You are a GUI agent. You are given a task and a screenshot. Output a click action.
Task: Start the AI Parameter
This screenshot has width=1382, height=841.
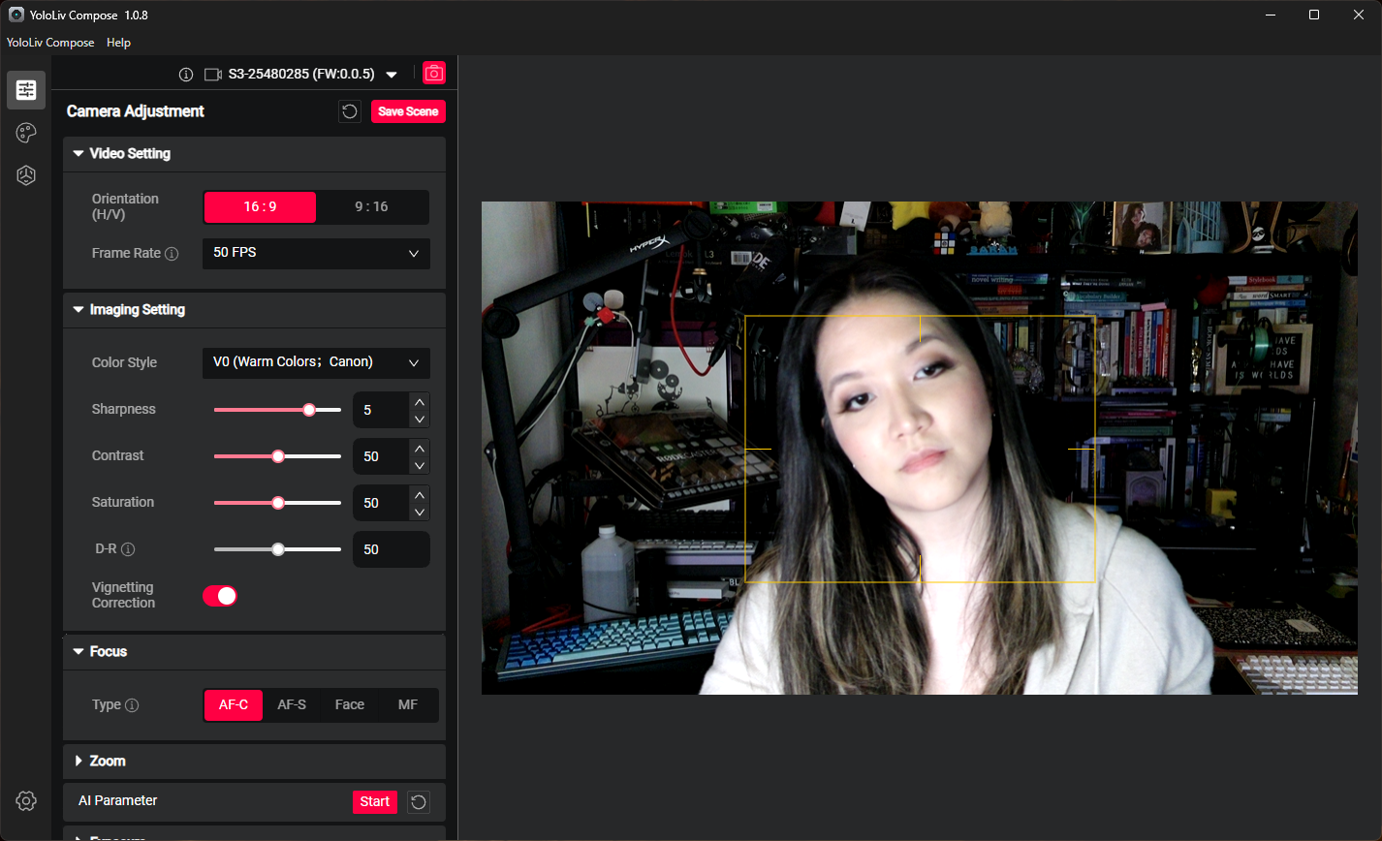coord(375,801)
